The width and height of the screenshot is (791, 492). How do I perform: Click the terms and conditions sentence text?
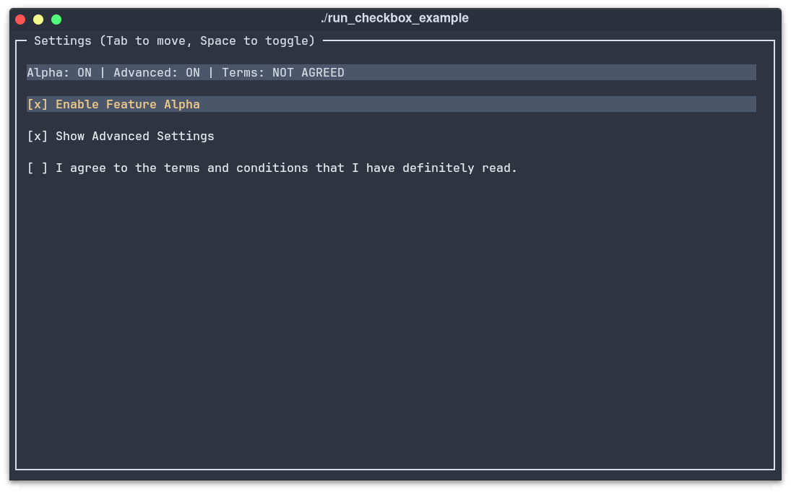point(287,168)
